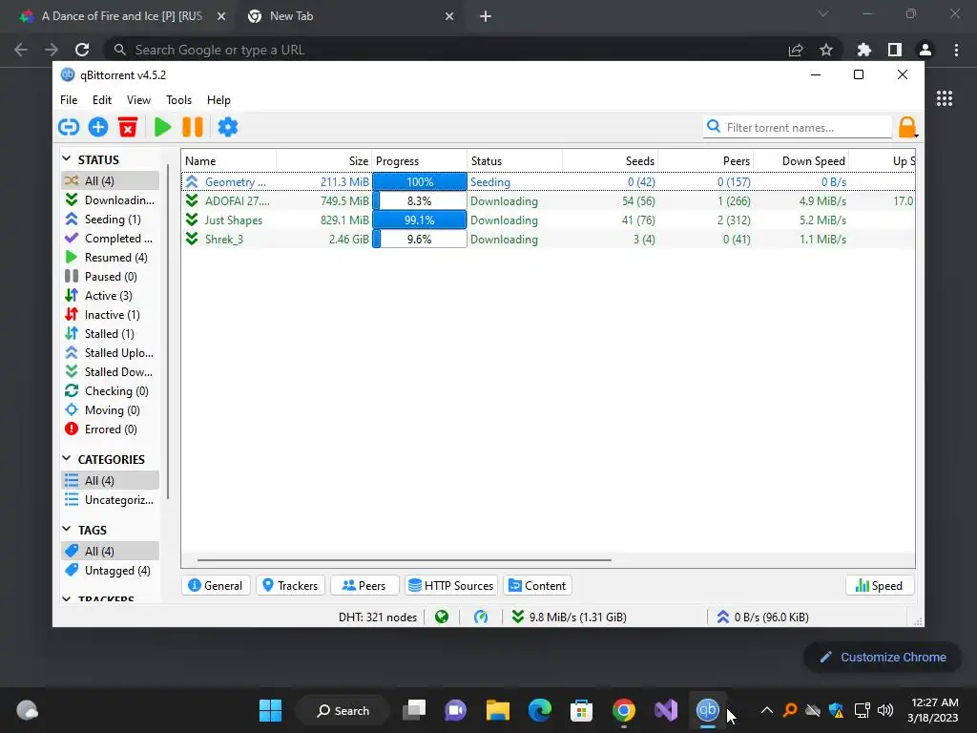The image size is (977, 733).
Task: Select the Resumed (4) filter
Action: 111,258
